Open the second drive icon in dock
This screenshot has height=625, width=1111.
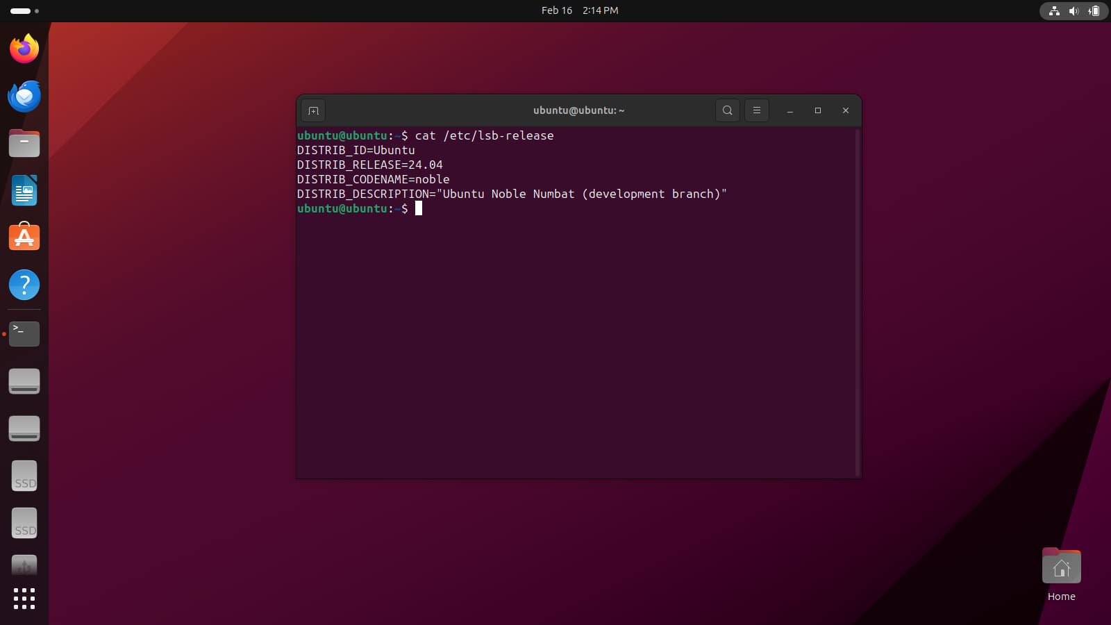pyautogui.click(x=24, y=428)
